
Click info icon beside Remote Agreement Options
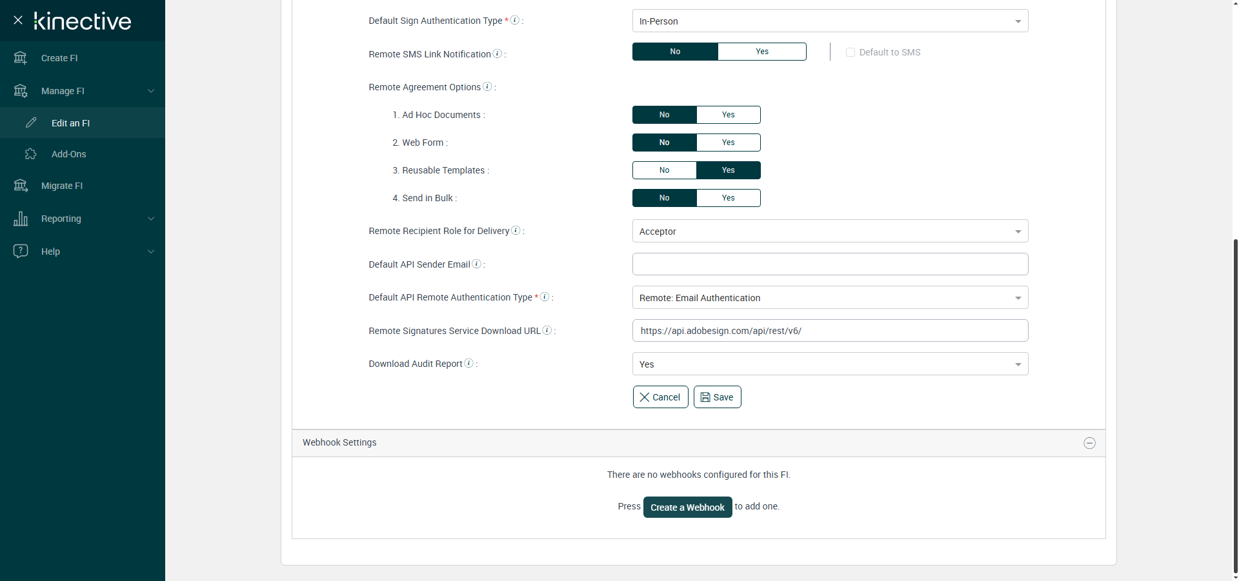487,86
